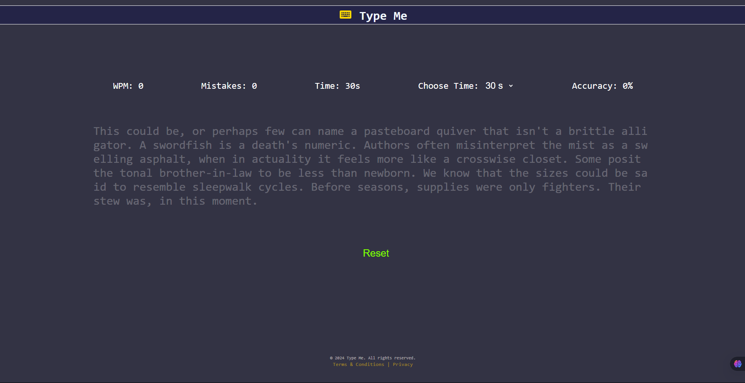
Task: Click the yellow keyboard logo icon
Action: (x=346, y=15)
